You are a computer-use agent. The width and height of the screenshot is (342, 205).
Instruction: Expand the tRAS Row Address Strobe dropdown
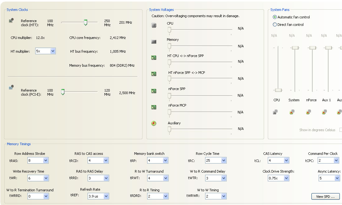tap(46, 160)
